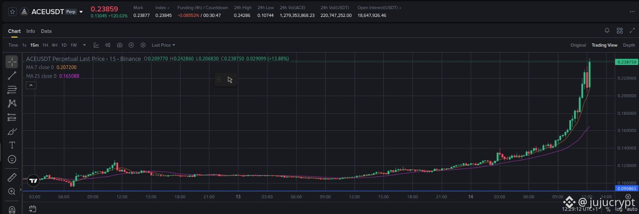Click the TradingView logo on the chart
This screenshot has height=214, width=639.
coord(33,181)
